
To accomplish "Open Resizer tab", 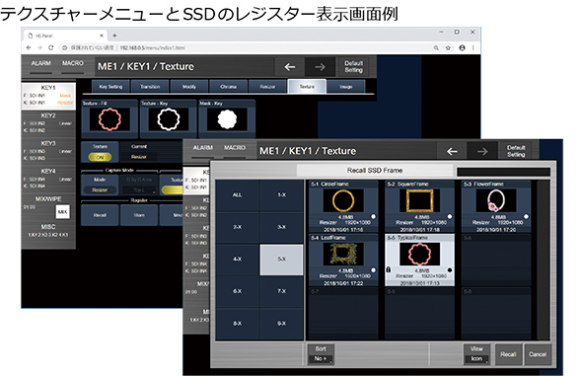I will tap(267, 87).
